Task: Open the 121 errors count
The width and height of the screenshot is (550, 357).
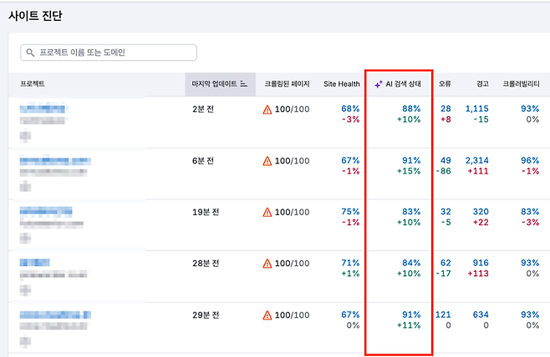Action: tap(443, 314)
